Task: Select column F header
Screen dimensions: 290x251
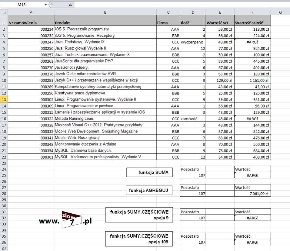Action: pyautogui.click(x=252, y=12)
